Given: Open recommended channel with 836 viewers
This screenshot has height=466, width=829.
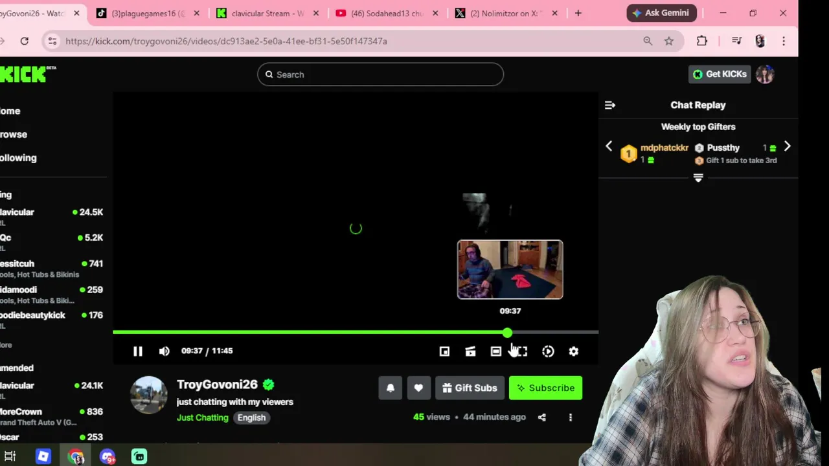Looking at the screenshot, I should point(53,416).
